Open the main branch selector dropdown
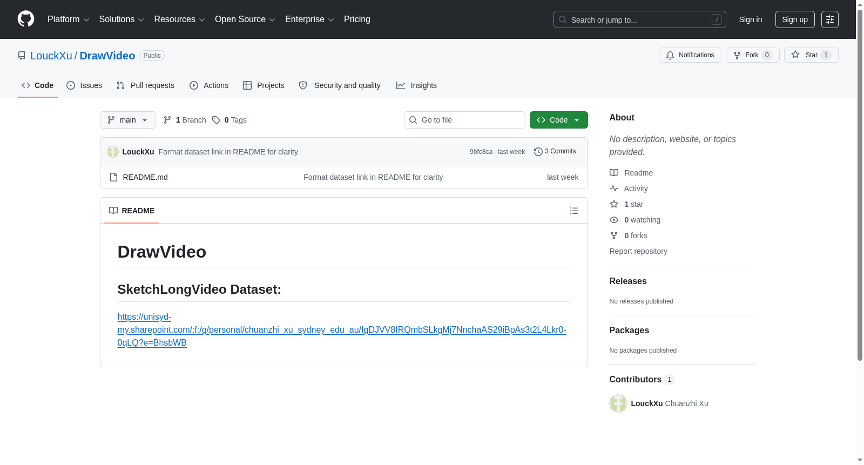864x465 pixels. pos(128,120)
